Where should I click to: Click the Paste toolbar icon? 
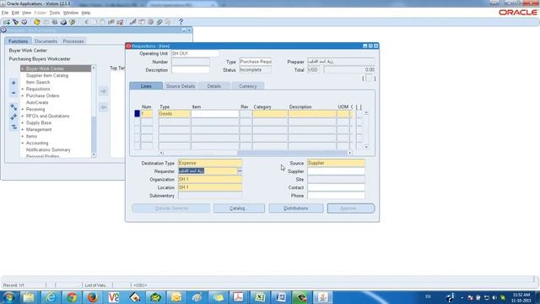pyautogui.click(x=103, y=22)
